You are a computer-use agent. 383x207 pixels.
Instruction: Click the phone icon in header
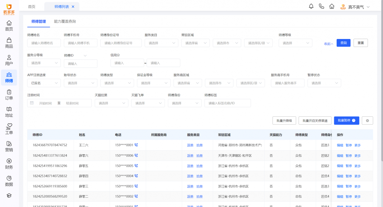322,6
